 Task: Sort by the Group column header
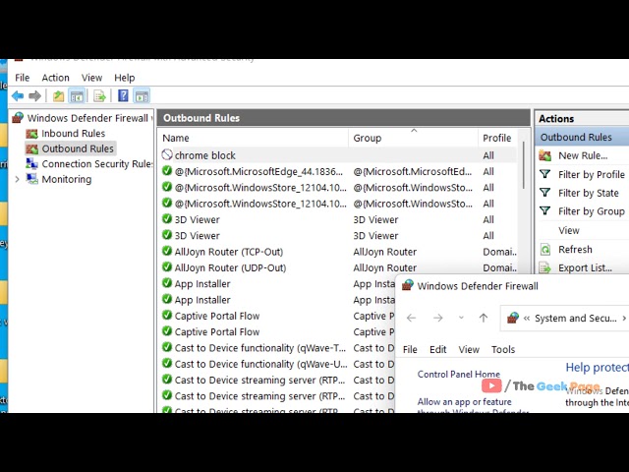[x=367, y=138]
